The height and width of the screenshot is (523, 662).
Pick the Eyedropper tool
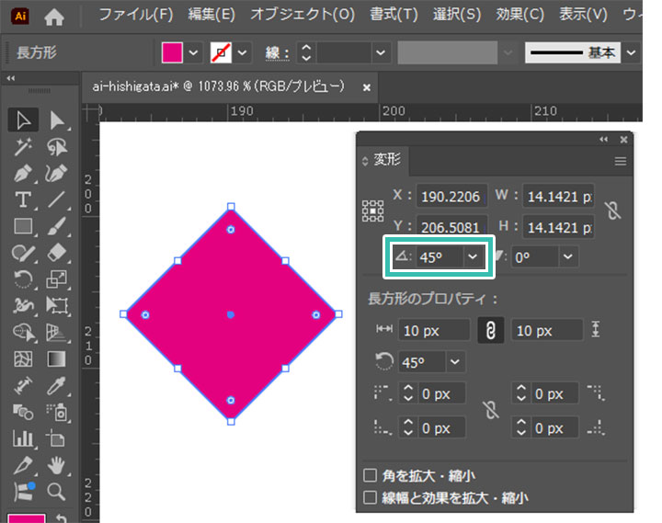coord(57,385)
